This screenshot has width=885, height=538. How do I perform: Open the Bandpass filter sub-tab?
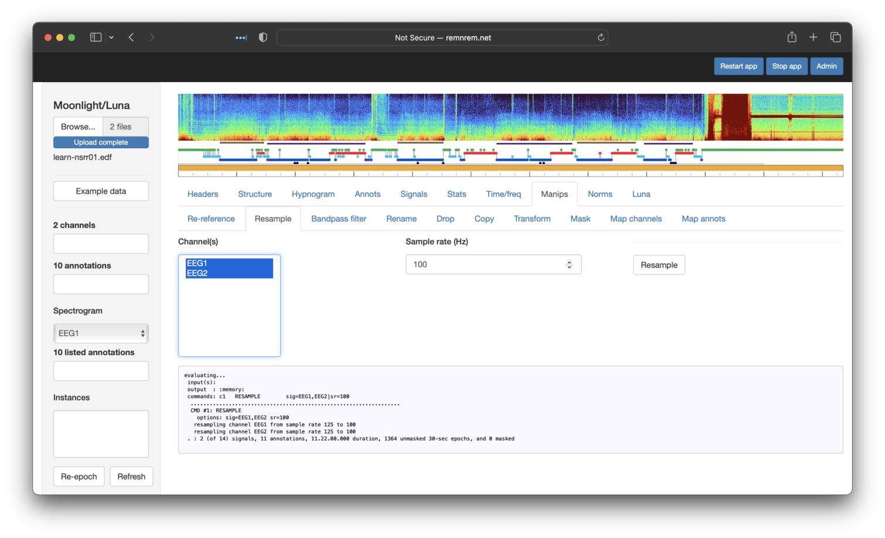tap(339, 219)
